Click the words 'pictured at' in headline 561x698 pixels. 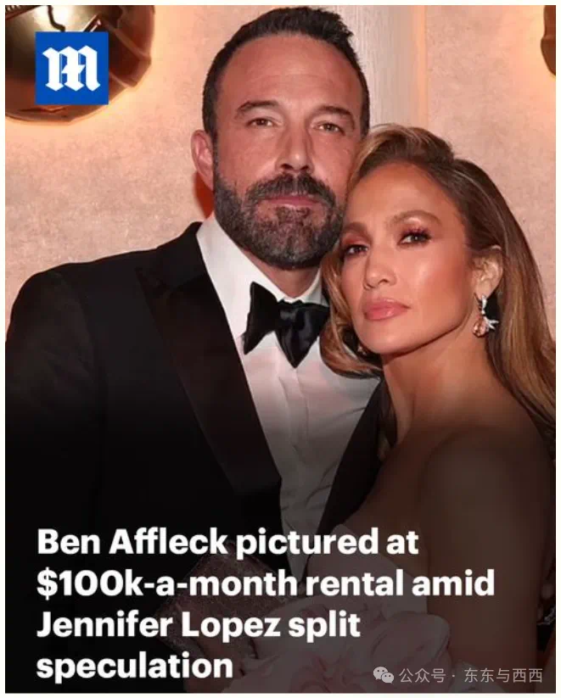[x=328, y=543]
